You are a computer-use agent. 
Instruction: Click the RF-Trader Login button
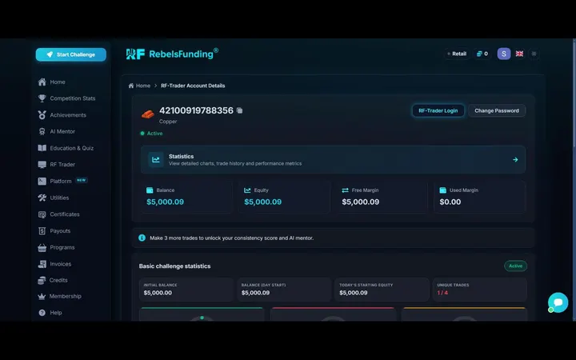pyautogui.click(x=438, y=110)
